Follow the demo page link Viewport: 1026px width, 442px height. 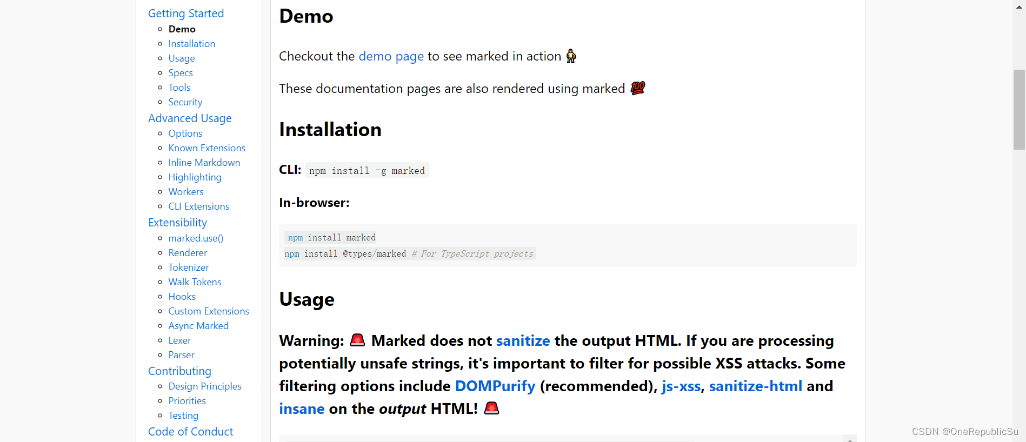point(391,56)
